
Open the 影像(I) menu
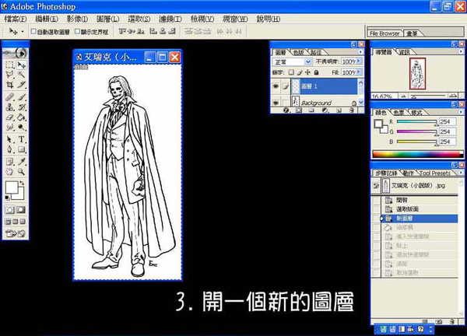[x=77, y=19]
